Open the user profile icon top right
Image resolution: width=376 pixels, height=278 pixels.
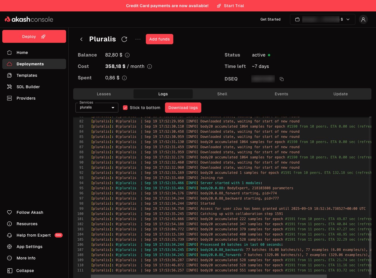coord(363,19)
